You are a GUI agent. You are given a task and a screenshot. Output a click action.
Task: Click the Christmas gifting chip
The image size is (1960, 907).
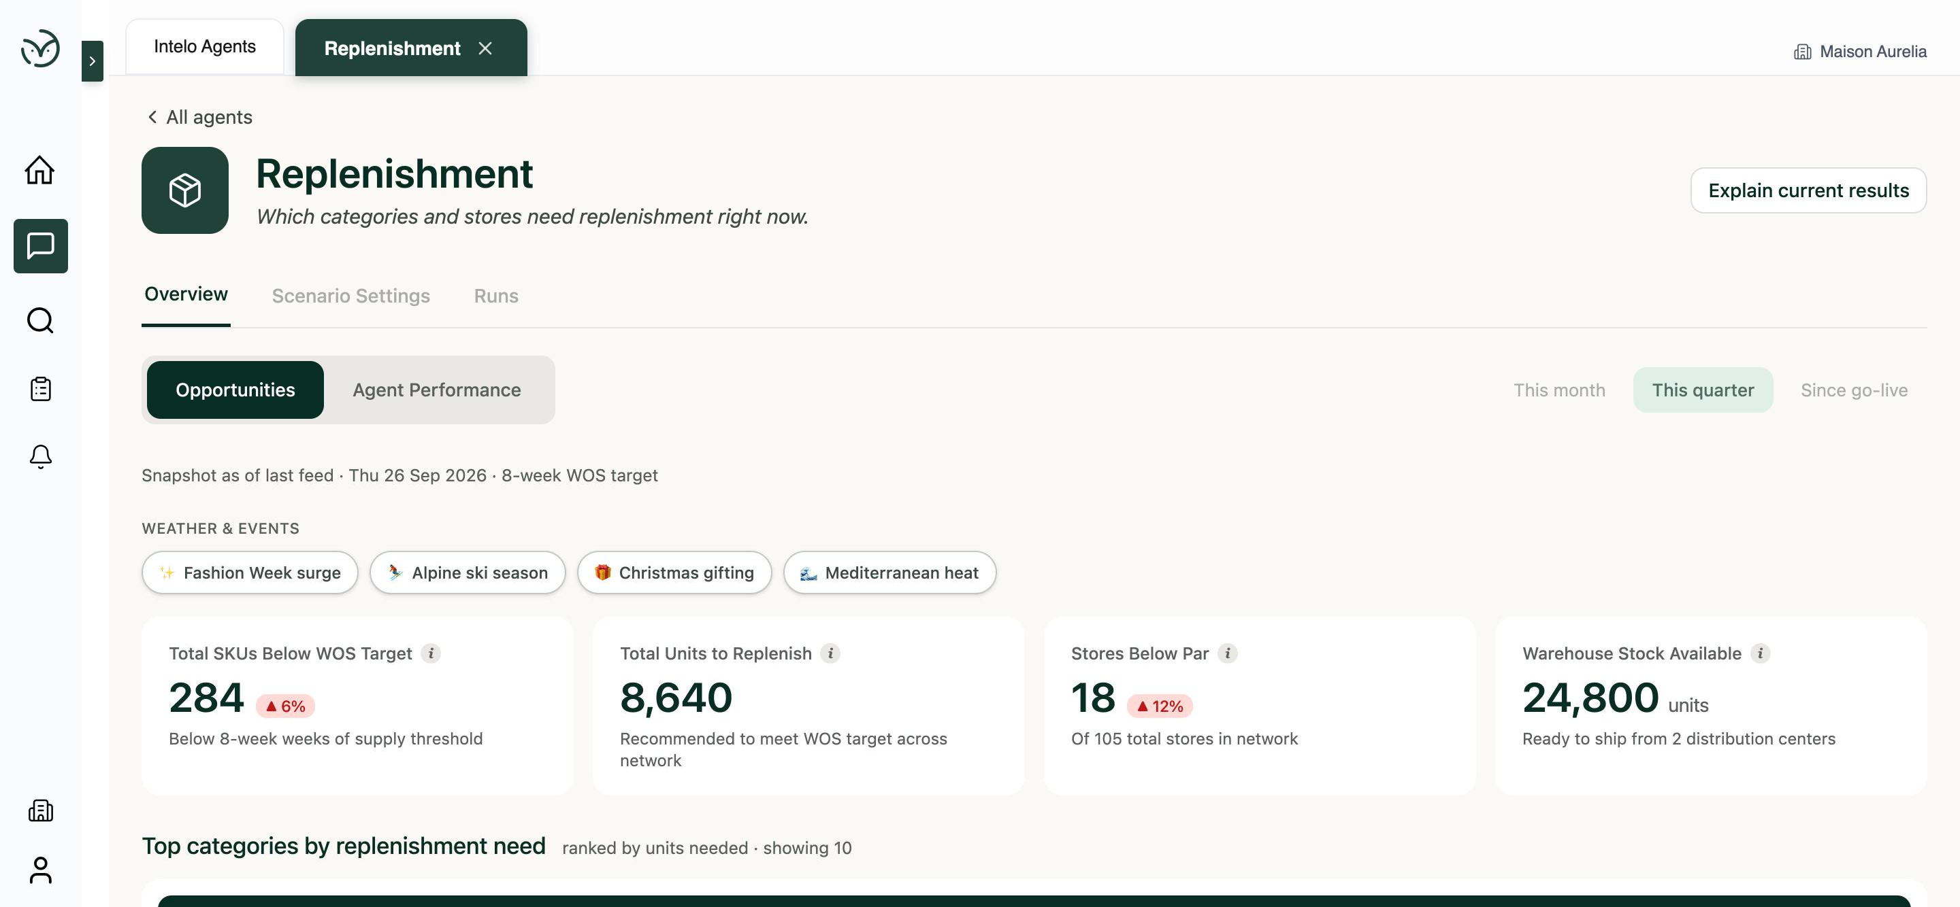coord(674,572)
